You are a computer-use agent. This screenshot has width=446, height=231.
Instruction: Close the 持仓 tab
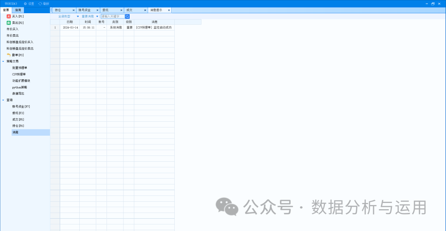pos(74,10)
